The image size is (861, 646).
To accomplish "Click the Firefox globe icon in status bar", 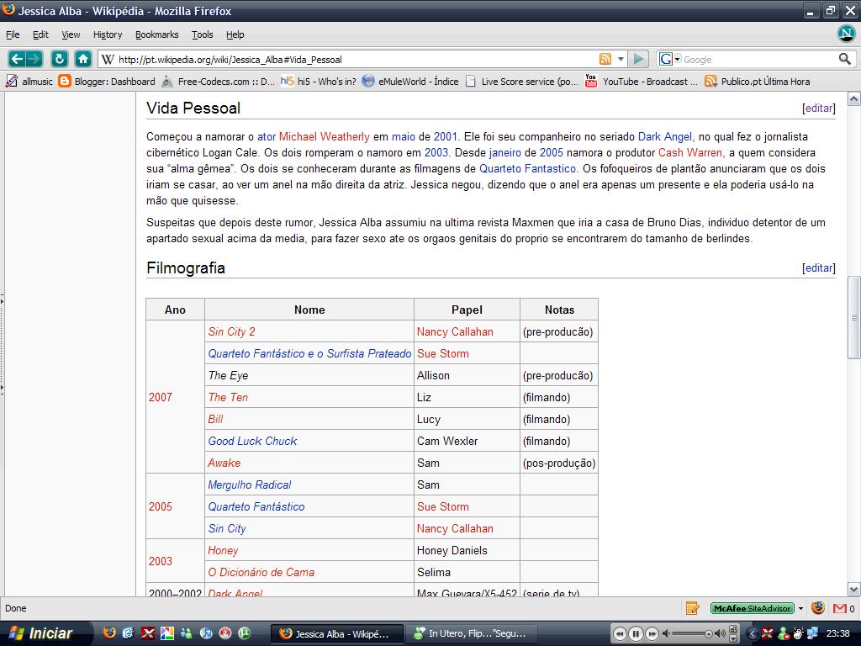I will (x=817, y=607).
